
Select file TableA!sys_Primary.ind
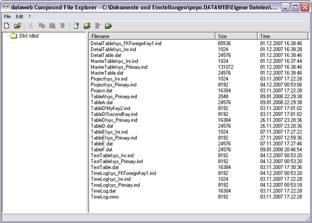[114, 96]
